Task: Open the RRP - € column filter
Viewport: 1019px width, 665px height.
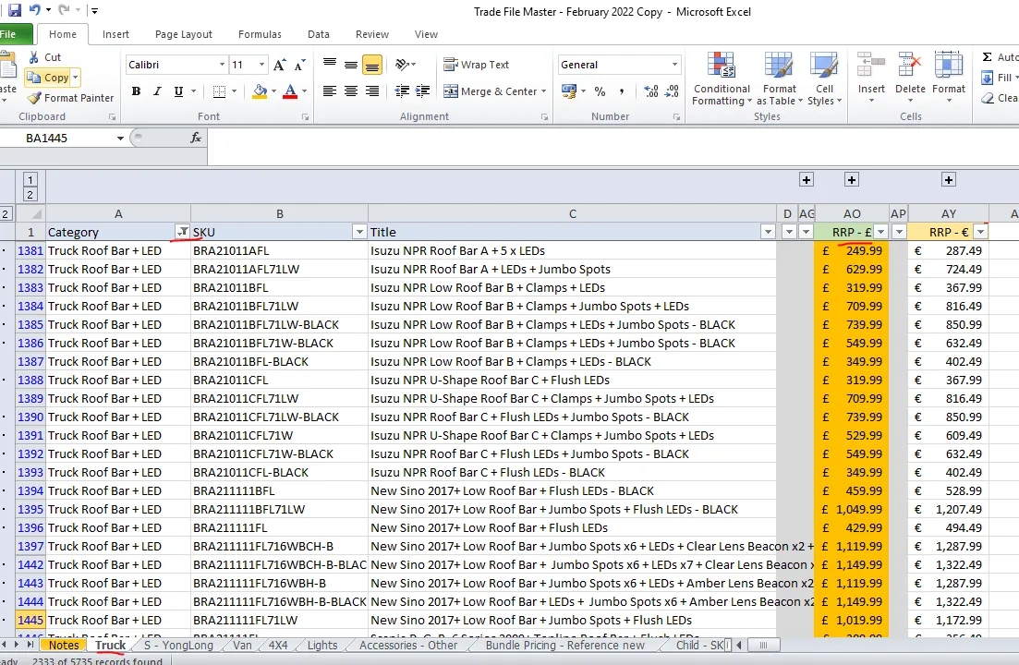Action: click(x=980, y=232)
